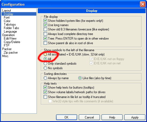The image size is (147, 122).
Task: Confirm settings with the OK button
Action: coord(67,117)
